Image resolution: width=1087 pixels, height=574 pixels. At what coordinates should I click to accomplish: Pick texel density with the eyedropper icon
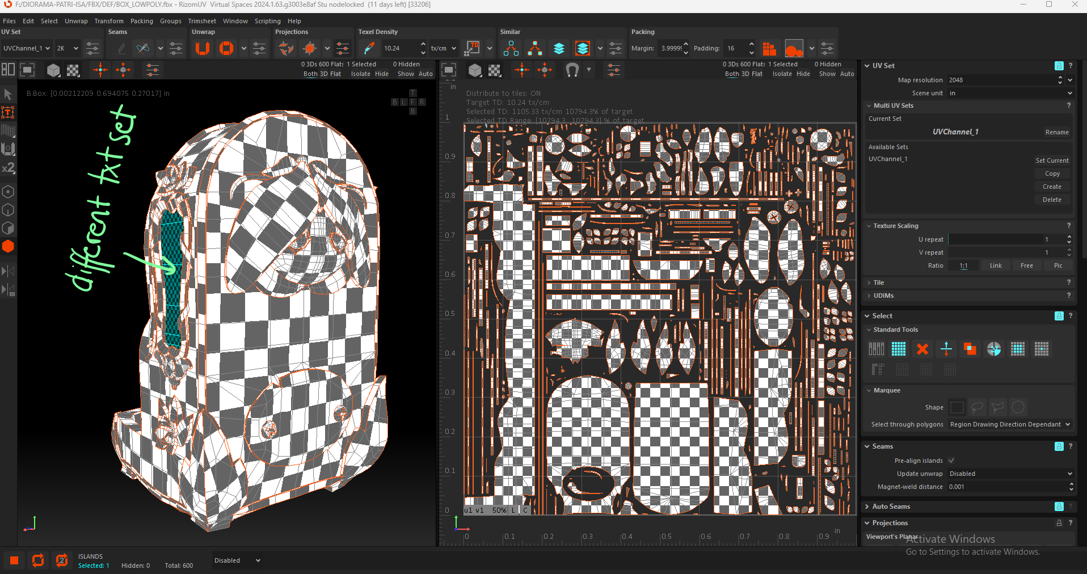(x=369, y=48)
